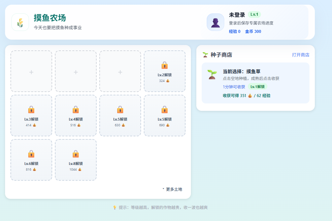Click the sprout icon next to 种子商店

click(205, 55)
